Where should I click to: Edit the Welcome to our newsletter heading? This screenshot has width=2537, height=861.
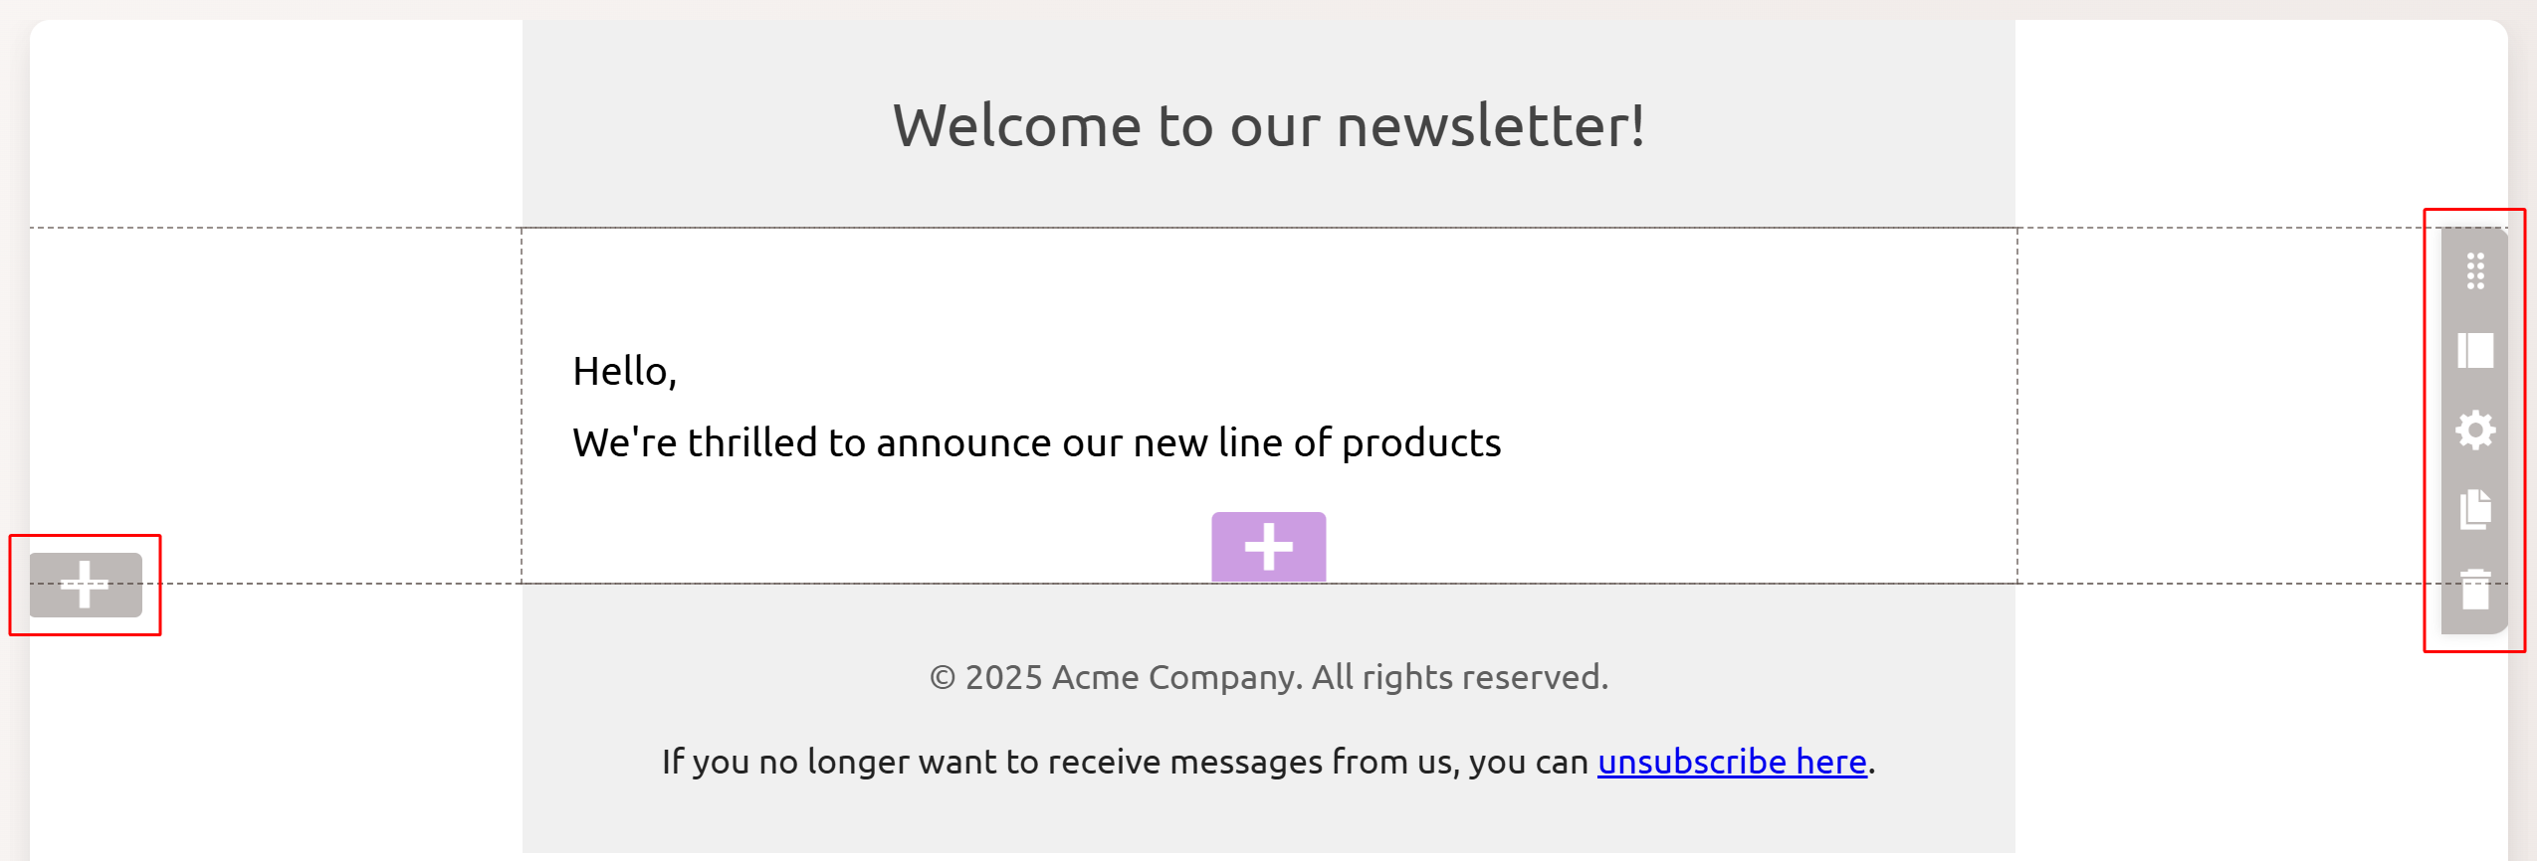(1267, 124)
